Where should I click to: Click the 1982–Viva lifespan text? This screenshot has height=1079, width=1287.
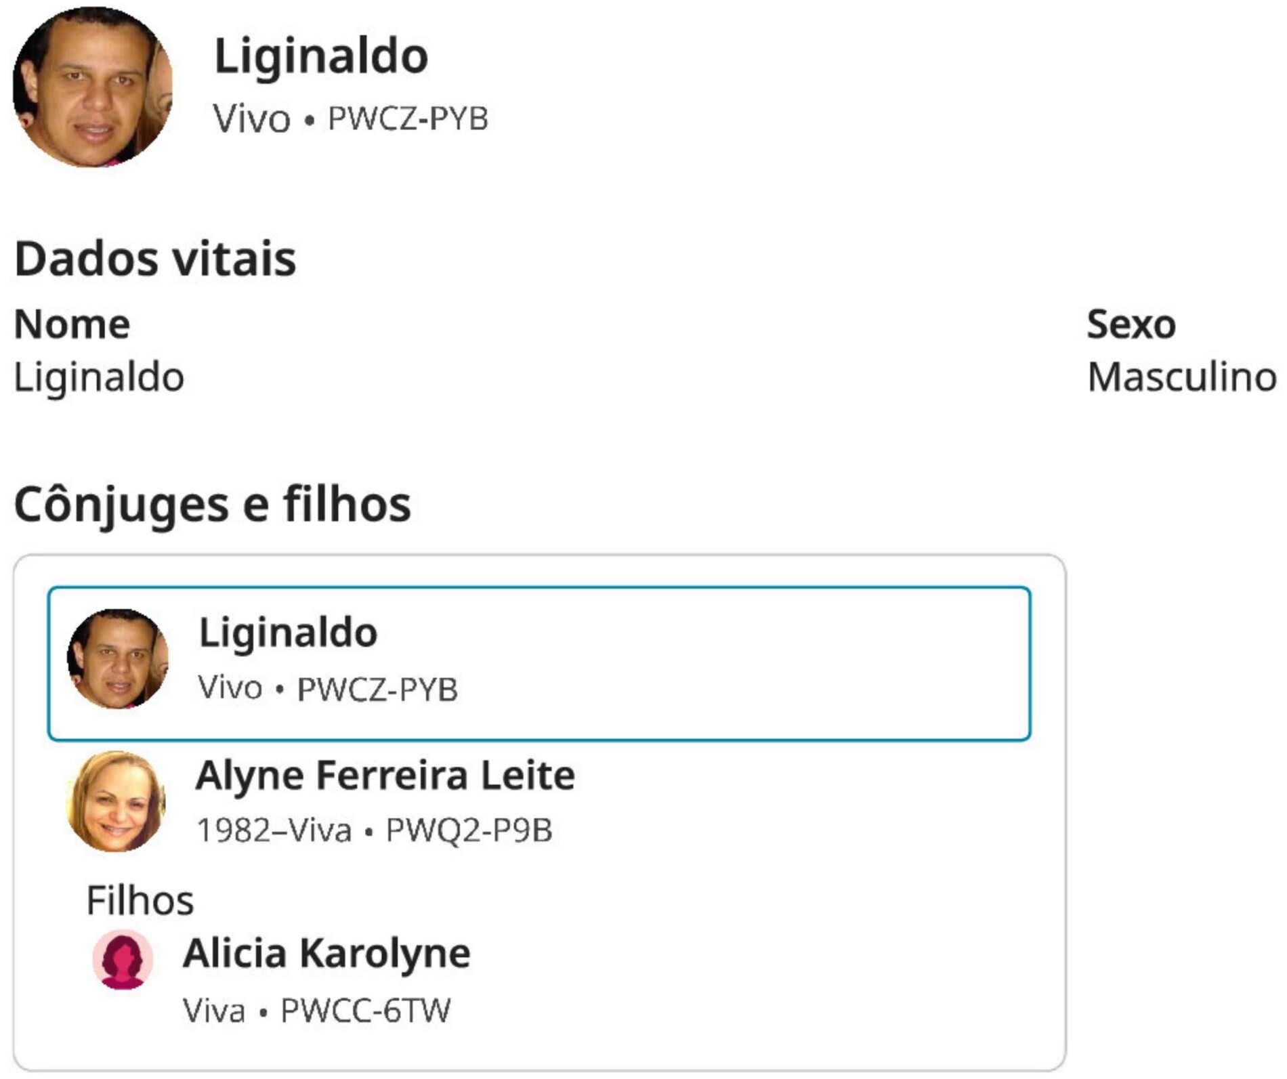pos(274,830)
